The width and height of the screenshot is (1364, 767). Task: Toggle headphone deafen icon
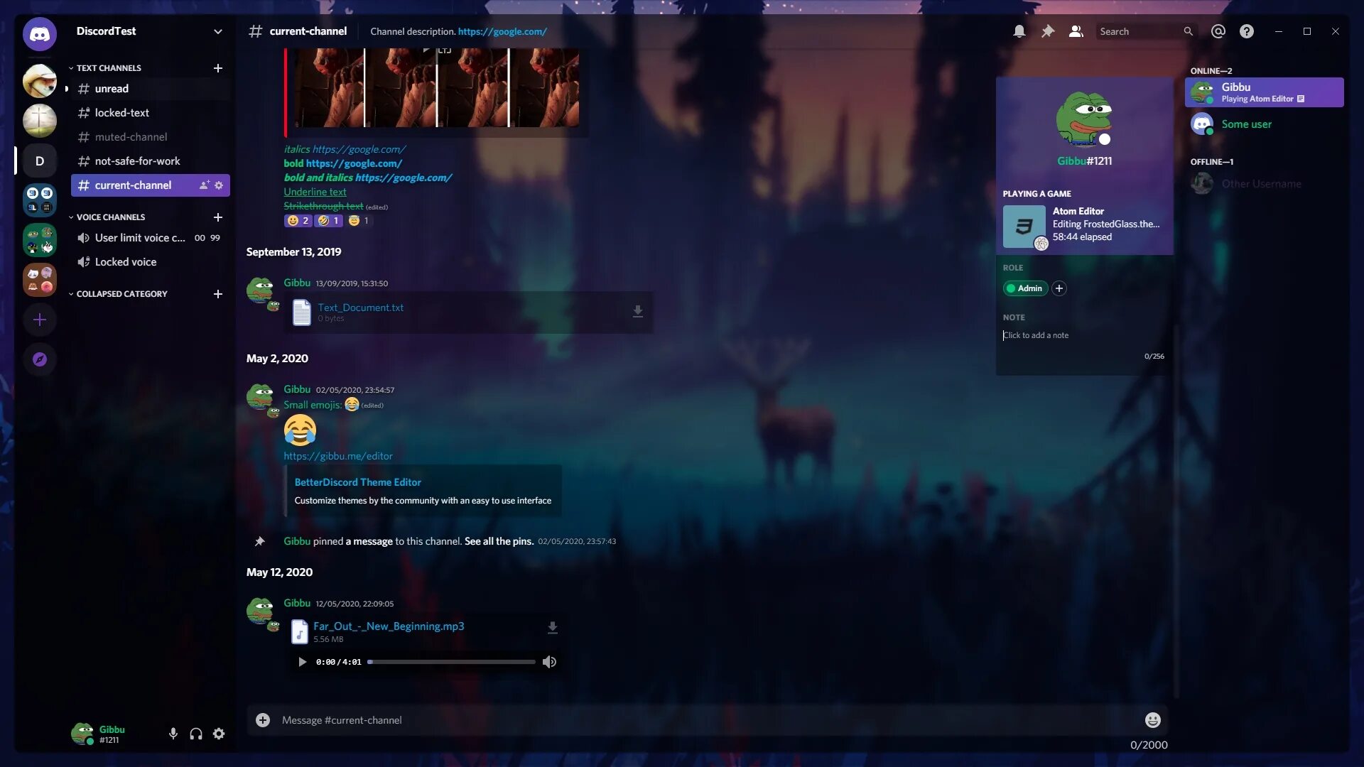(195, 734)
